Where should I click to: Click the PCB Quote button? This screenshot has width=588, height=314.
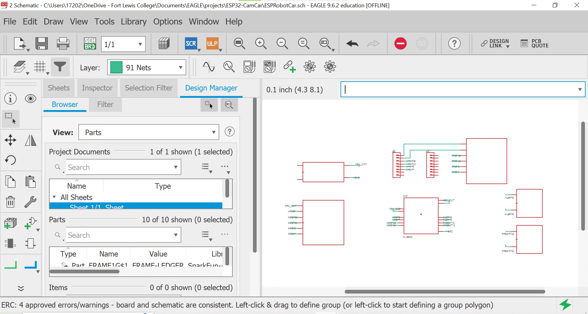(535, 44)
